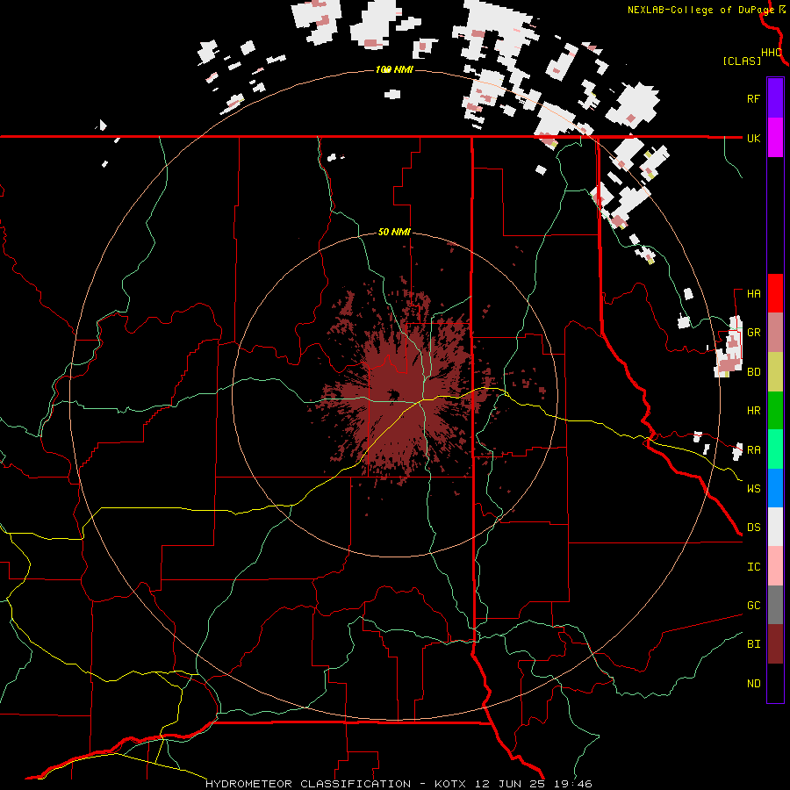Click the RA legend label
This screenshot has height=790, width=790.
[753, 450]
